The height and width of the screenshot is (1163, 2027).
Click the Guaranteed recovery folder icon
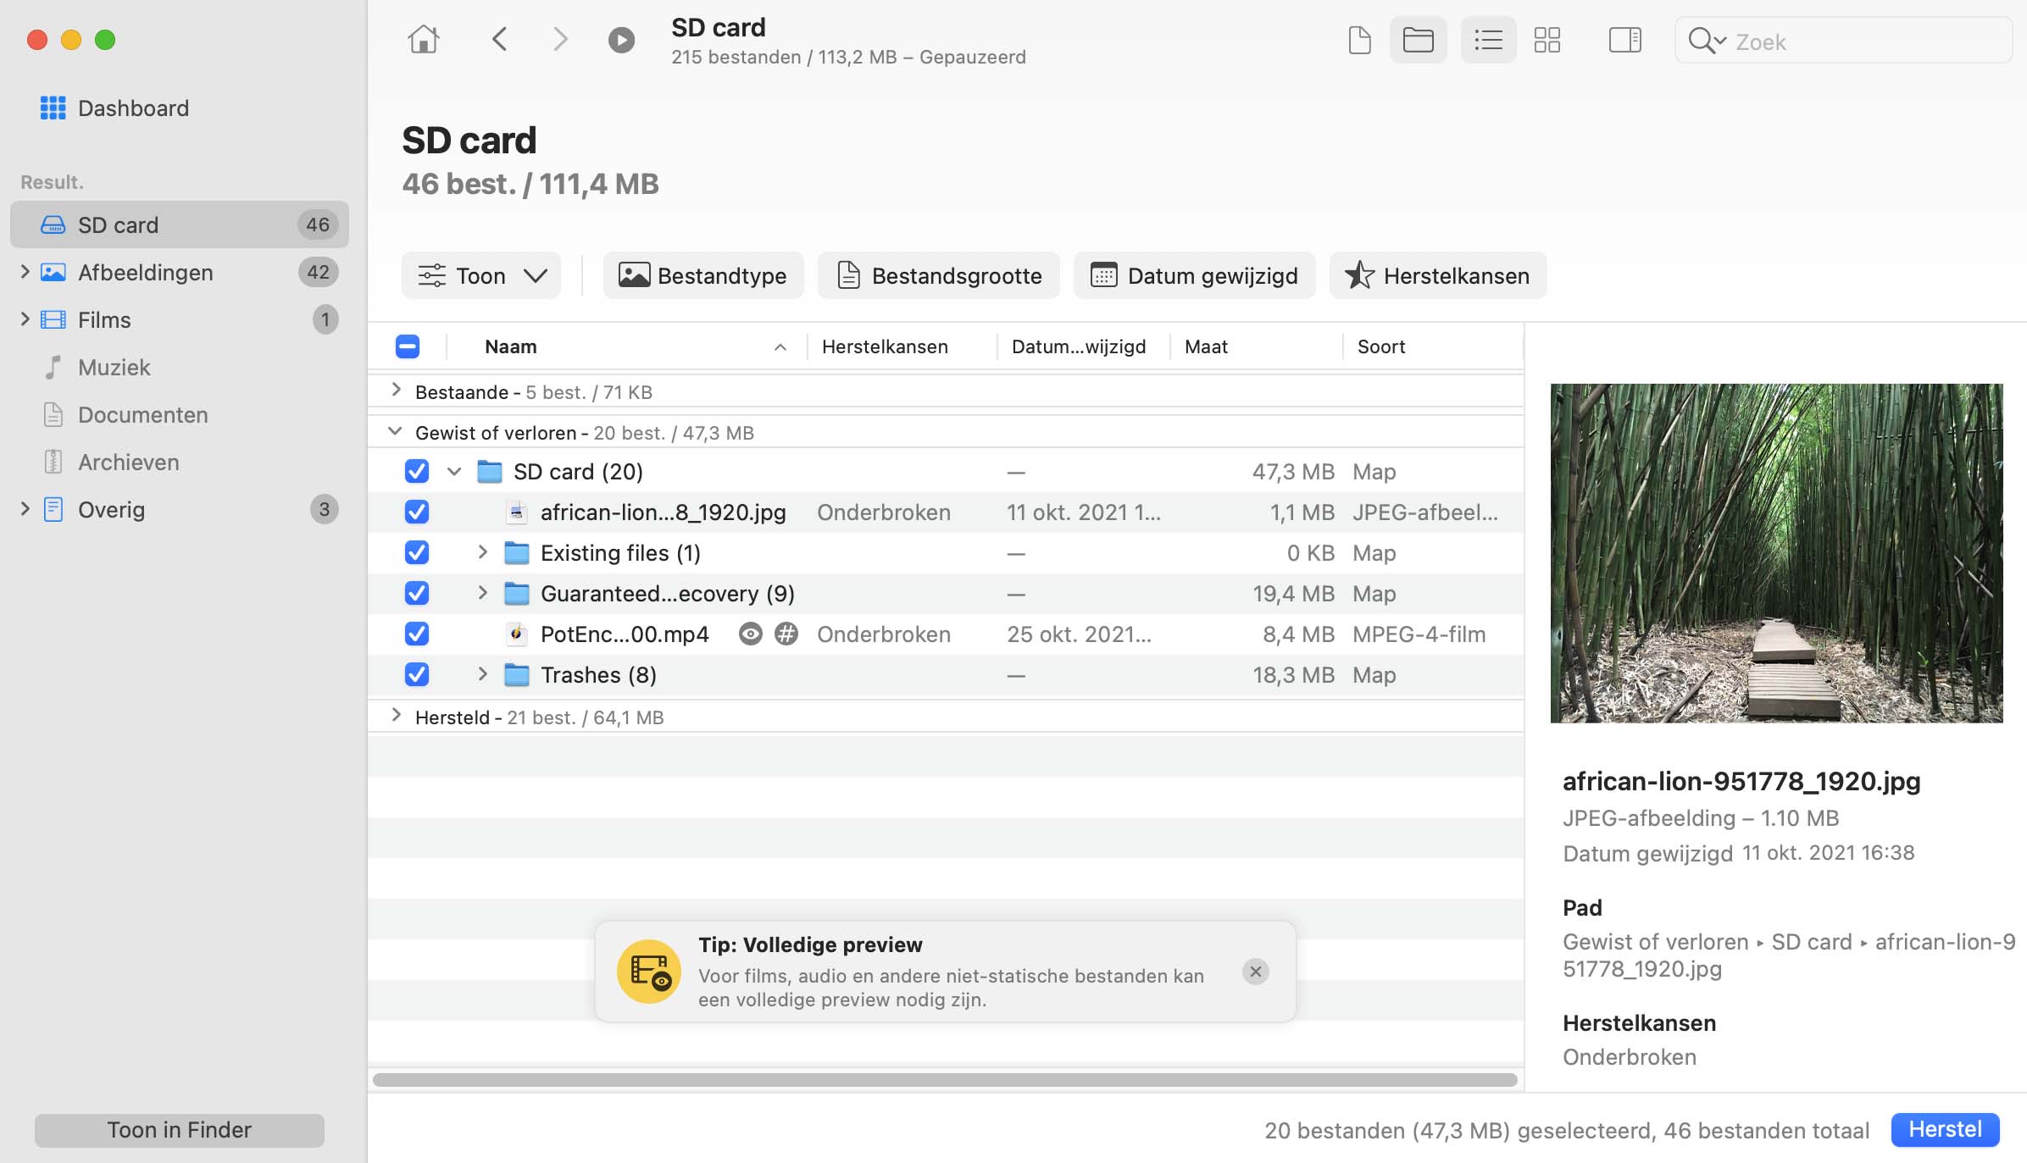[x=517, y=593]
